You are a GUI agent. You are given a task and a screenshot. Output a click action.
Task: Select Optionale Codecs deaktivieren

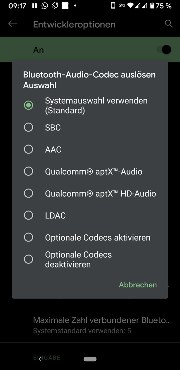click(90, 259)
